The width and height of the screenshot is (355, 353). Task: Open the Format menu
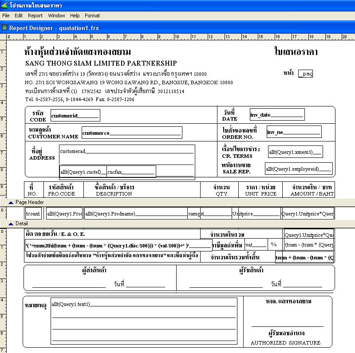(92, 16)
